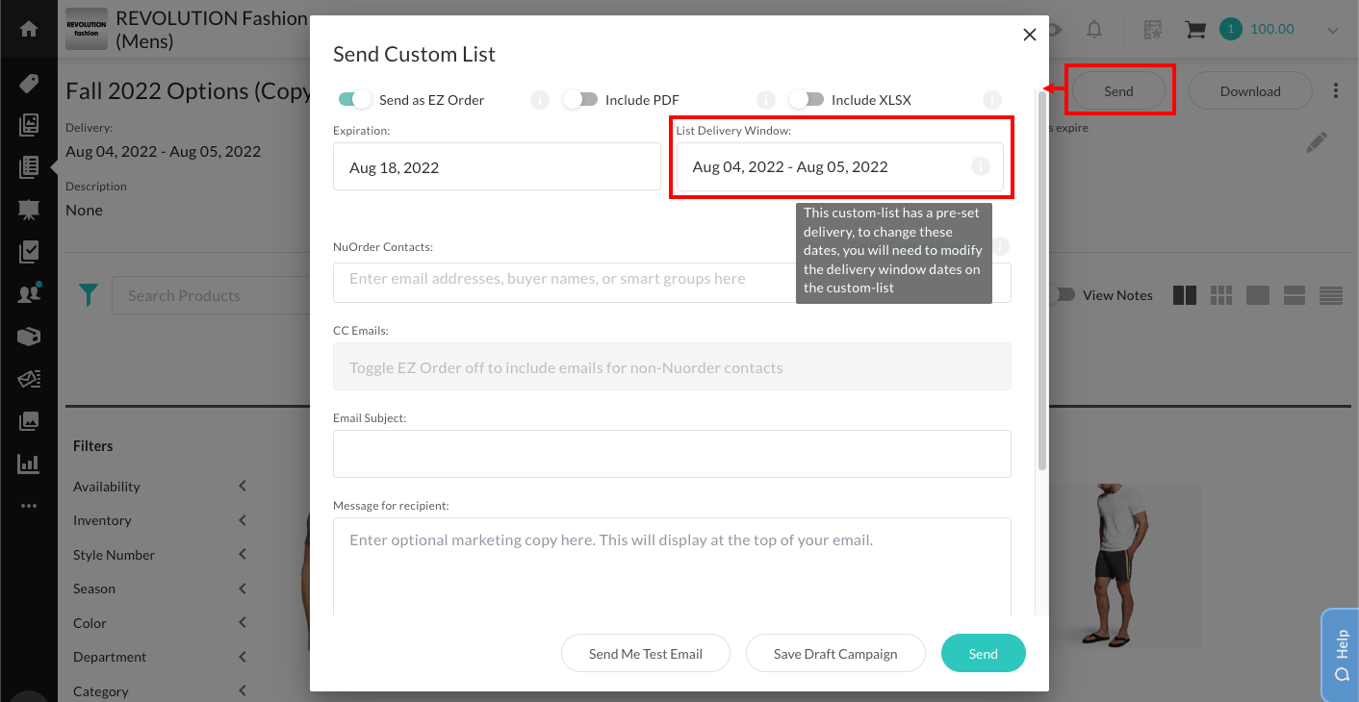
Task: Click the price tag sidebar icon
Action: tap(29, 84)
